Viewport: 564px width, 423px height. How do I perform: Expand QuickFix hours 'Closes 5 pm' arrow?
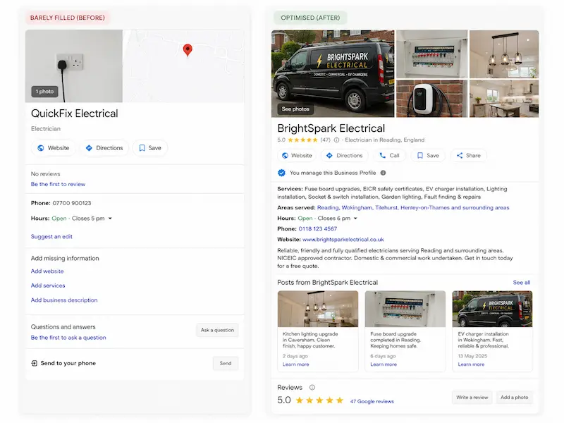(x=110, y=219)
